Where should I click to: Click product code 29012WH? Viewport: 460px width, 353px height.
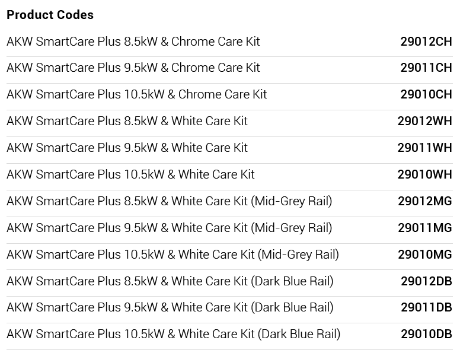(x=424, y=121)
